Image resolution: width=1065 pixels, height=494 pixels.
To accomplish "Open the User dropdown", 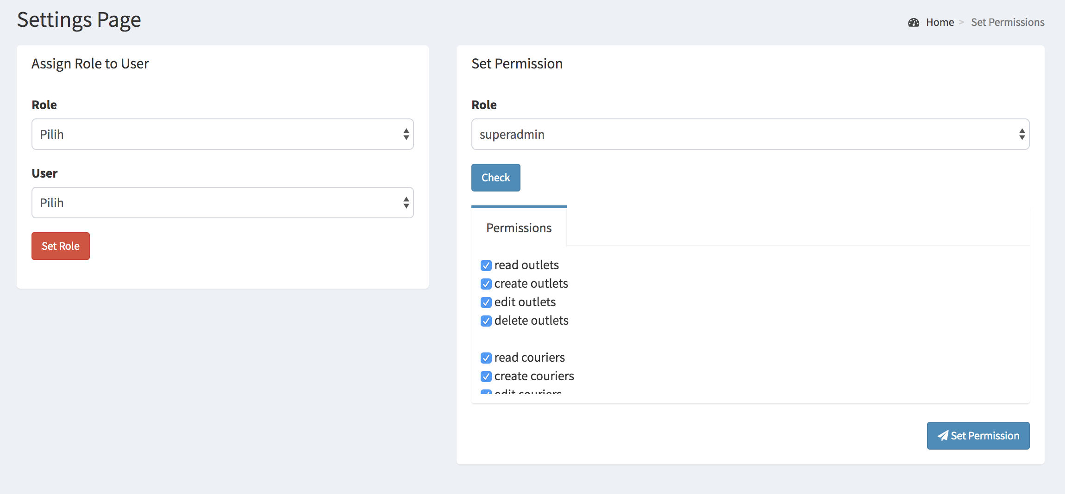I will pyautogui.click(x=222, y=203).
